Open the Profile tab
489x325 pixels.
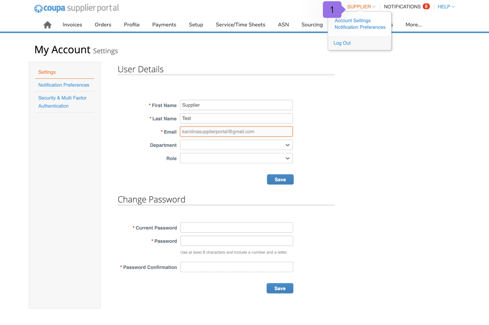[x=132, y=25]
